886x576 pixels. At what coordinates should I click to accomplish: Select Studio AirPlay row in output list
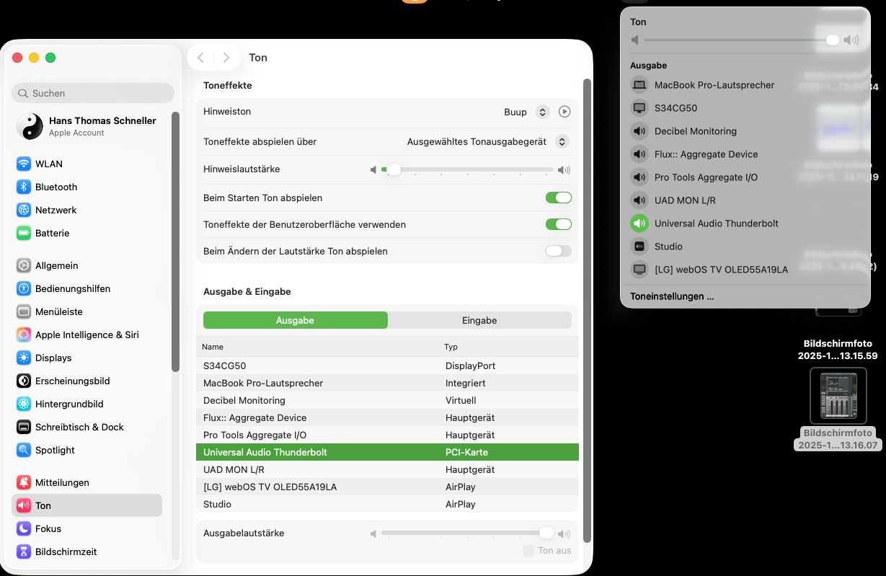387,504
